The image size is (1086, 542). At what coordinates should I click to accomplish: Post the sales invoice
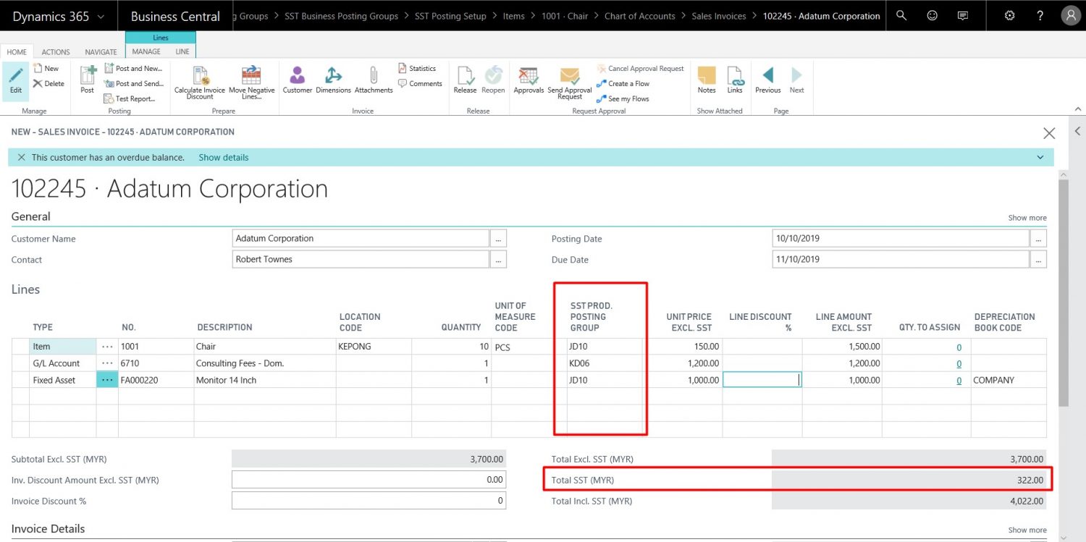[x=88, y=80]
